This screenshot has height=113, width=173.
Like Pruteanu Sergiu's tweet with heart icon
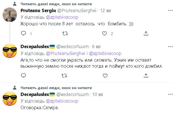tap(104, 34)
